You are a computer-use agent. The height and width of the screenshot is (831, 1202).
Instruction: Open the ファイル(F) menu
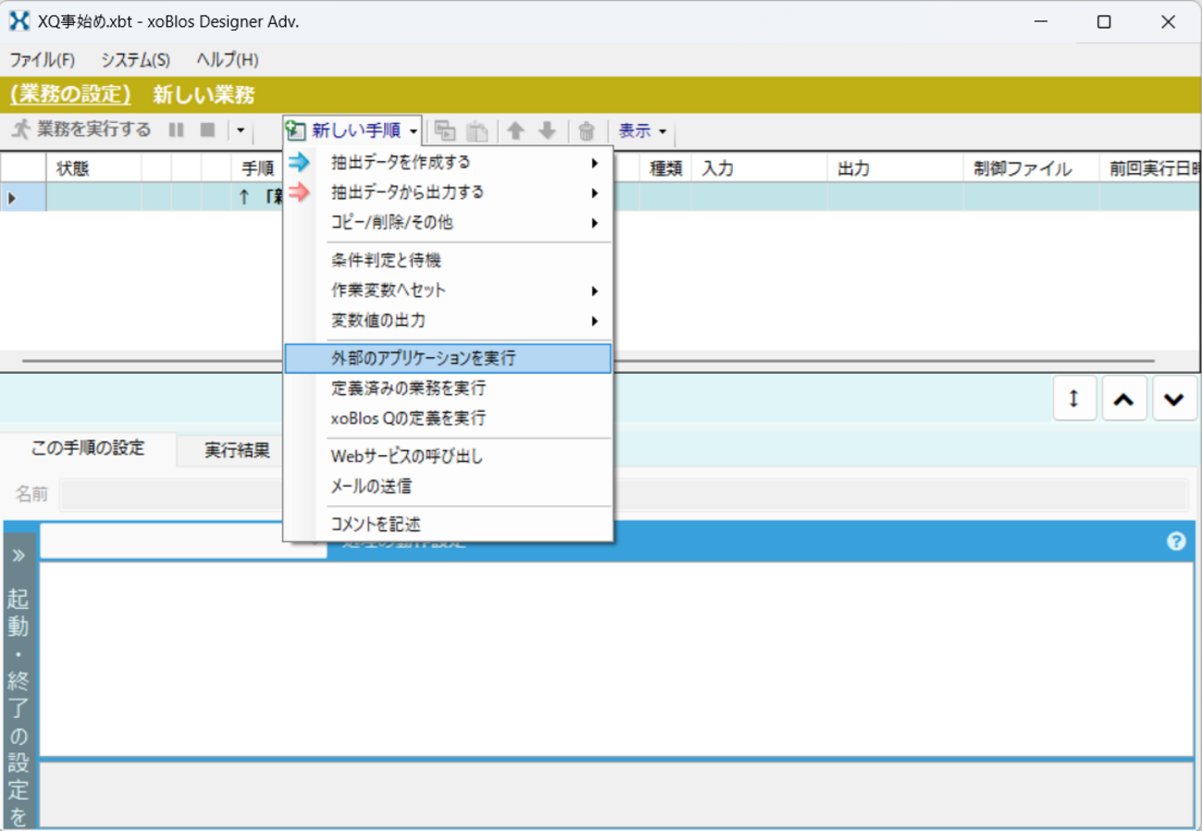43,60
